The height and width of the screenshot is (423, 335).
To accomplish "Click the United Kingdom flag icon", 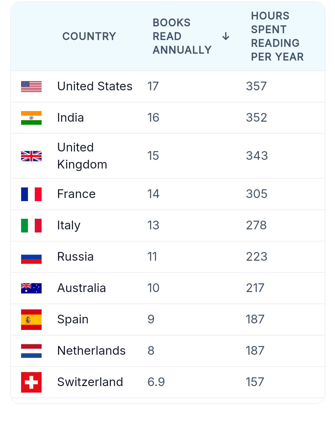I will (31, 156).
